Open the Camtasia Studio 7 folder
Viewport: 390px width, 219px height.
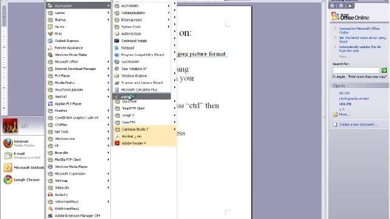coord(145,129)
